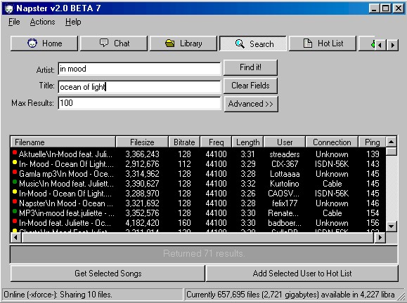Click the horizontal scrollbar thumb of the results list
Screen dimensions: 407x303
click(x=198, y=237)
